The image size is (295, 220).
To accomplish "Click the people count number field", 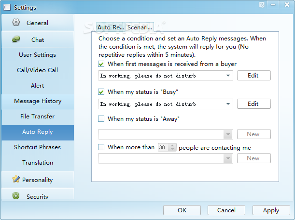I will pos(163,147).
